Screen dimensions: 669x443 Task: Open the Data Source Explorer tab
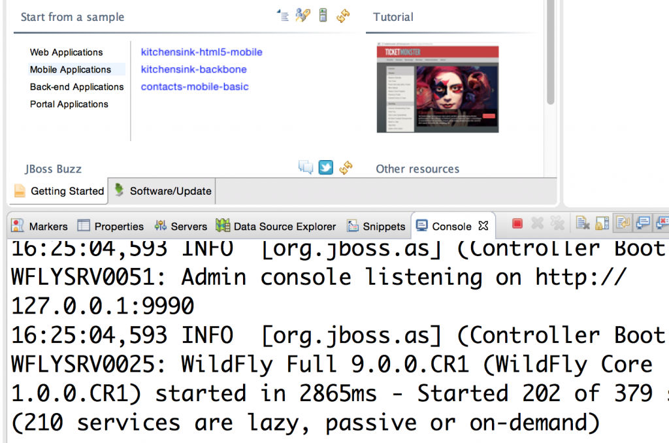[x=276, y=226]
